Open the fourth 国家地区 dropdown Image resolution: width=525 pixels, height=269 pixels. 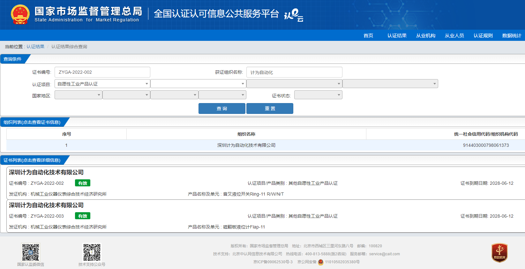[x=222, y=95]
